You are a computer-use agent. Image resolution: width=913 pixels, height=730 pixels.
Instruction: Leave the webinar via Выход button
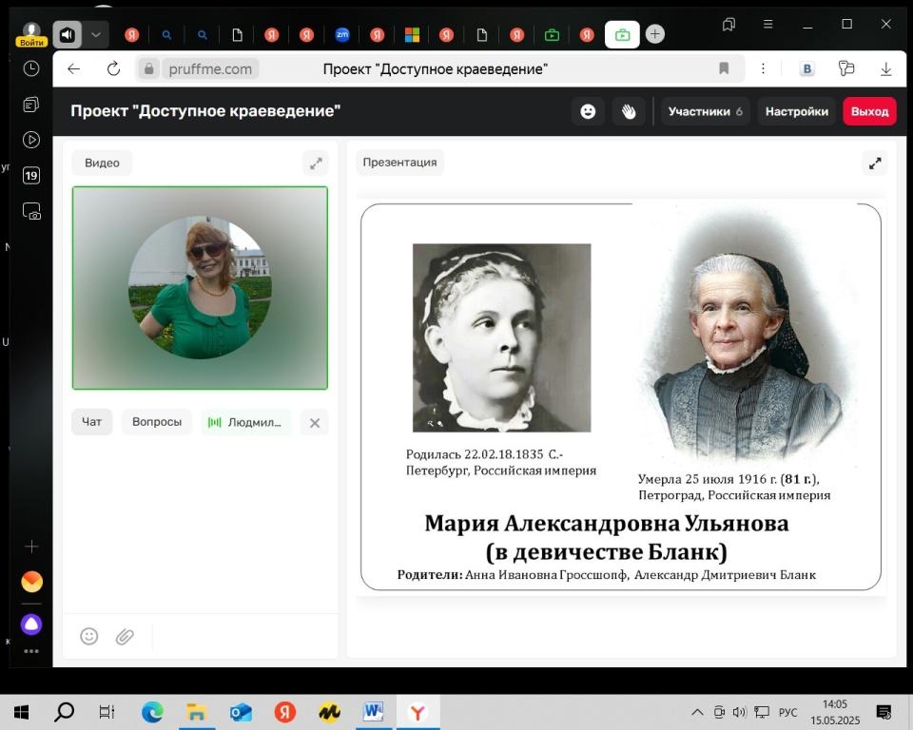click(869, 111)
